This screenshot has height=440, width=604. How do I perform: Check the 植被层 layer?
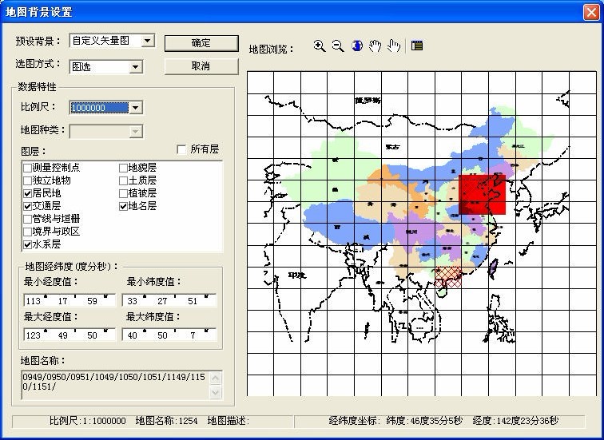tap(123, 193)
